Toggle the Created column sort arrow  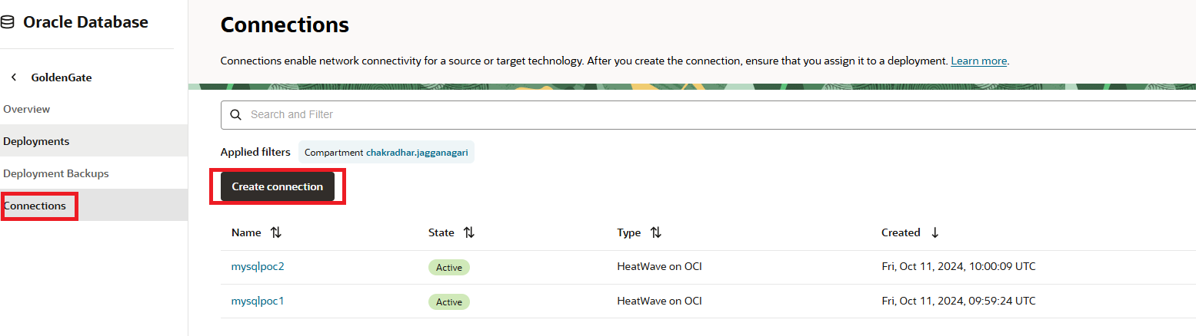[934, 232]
